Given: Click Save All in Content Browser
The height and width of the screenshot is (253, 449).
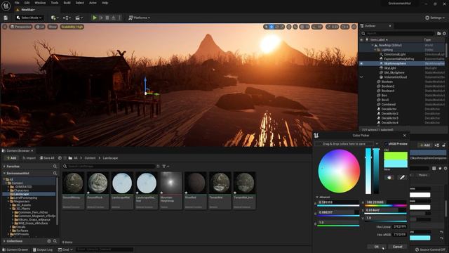Looking at the screenshot, I should [47, 158].
